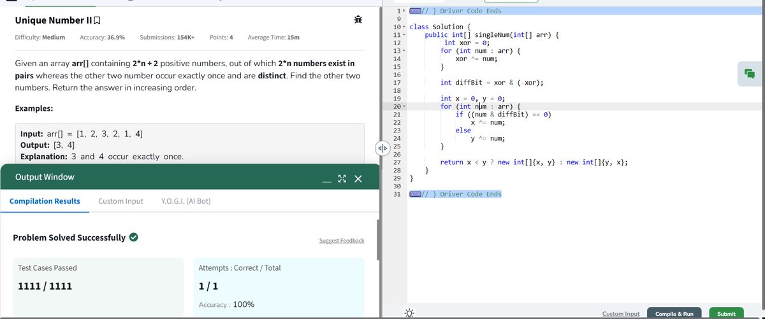Toggle the lightbulb theme icon below editor
The width and height of the screenshot is (765, 319).
click(x=408, y=313)
